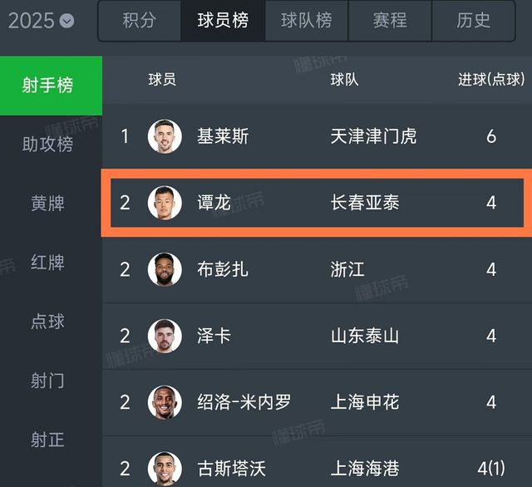Select 射手榜 in the sidebar

(x=47, y=85)
